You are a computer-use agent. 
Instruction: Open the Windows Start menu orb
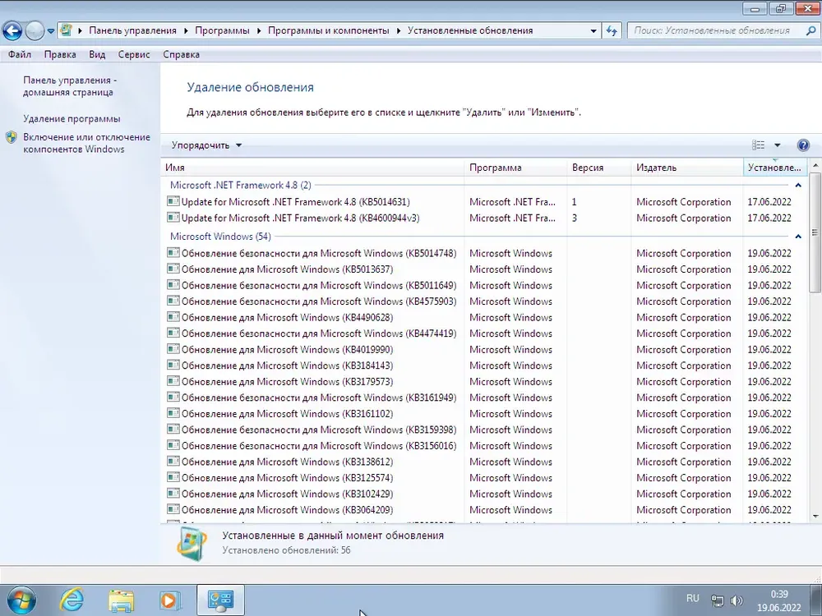21,600
